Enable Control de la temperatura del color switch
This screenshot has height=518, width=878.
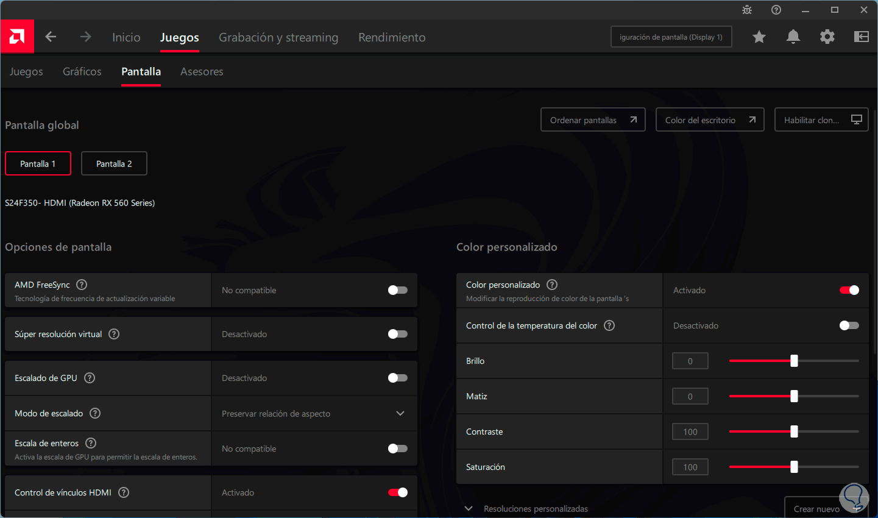coord(849,325)
